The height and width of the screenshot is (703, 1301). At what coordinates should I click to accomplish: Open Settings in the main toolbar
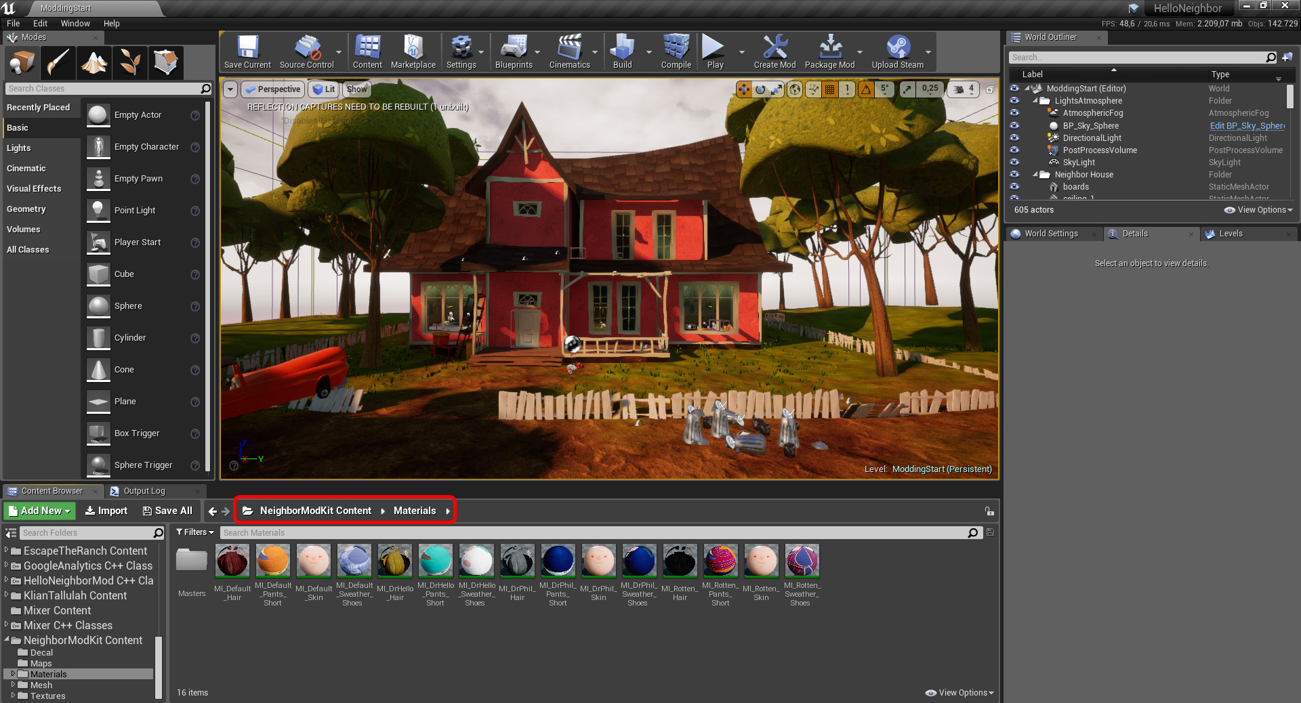coord(461,51)
